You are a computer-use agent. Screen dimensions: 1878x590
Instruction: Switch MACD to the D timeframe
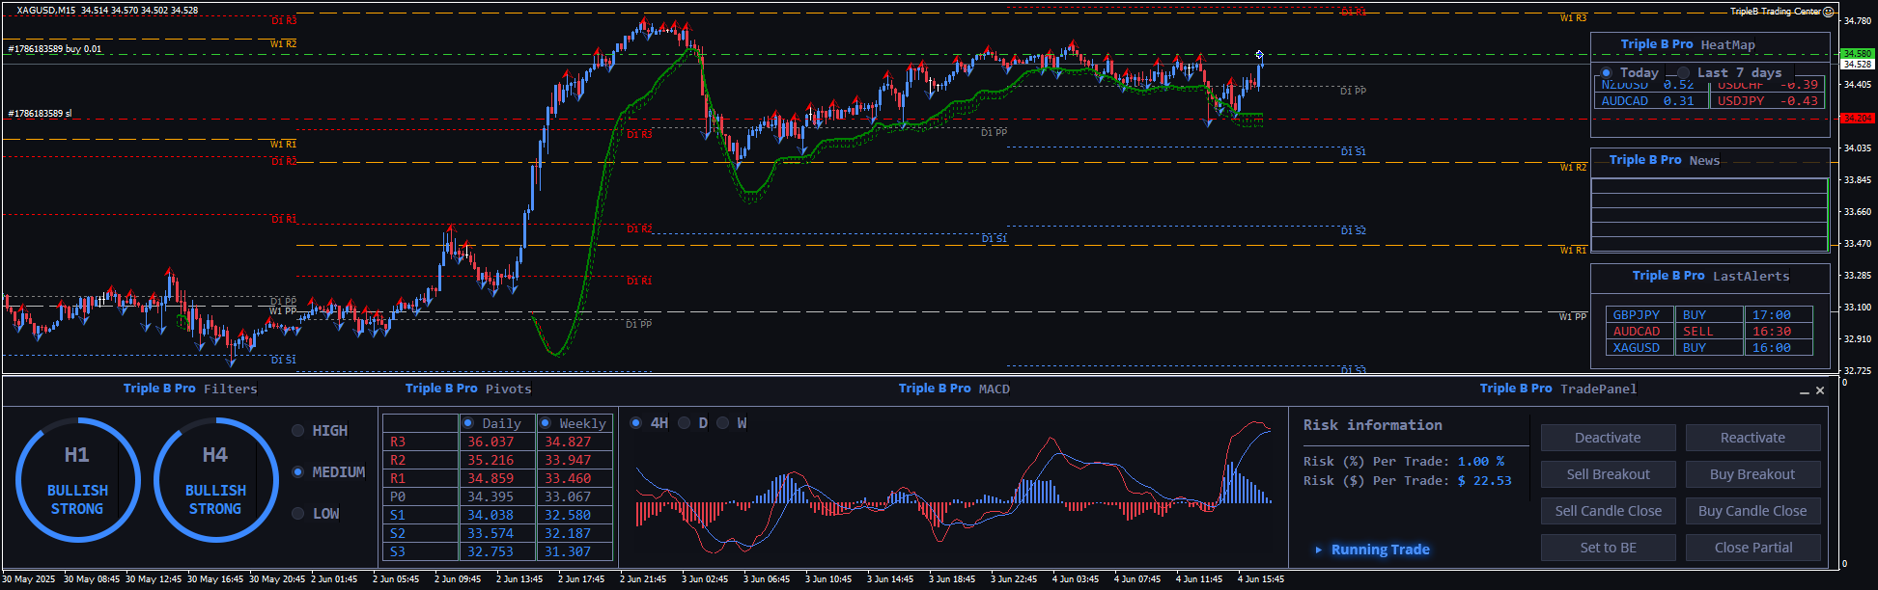click(685, 423)
